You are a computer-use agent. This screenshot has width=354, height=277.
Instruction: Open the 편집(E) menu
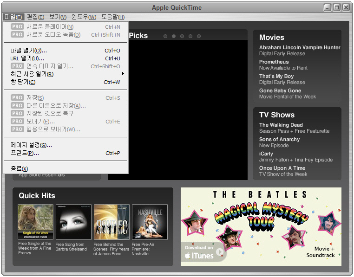(35, 17)
